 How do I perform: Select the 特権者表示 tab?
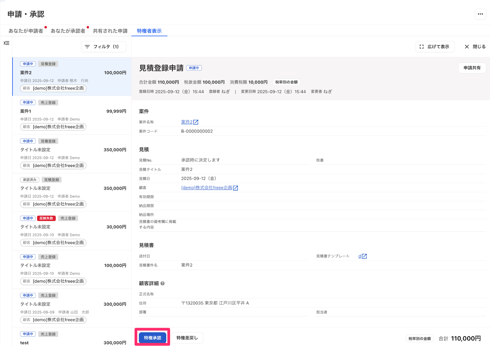(149, 31)
